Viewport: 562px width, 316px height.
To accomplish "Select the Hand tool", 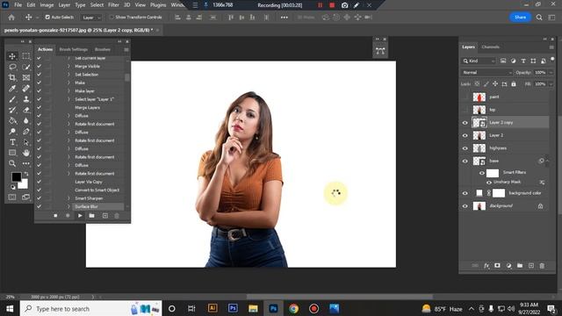I will [x=26, y=153].
